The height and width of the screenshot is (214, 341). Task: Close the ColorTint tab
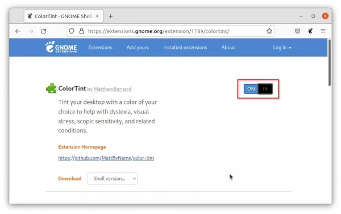point(97,16)
